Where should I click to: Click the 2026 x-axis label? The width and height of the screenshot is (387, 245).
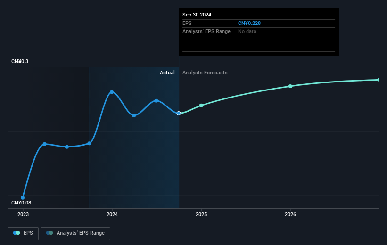[290, 215]
